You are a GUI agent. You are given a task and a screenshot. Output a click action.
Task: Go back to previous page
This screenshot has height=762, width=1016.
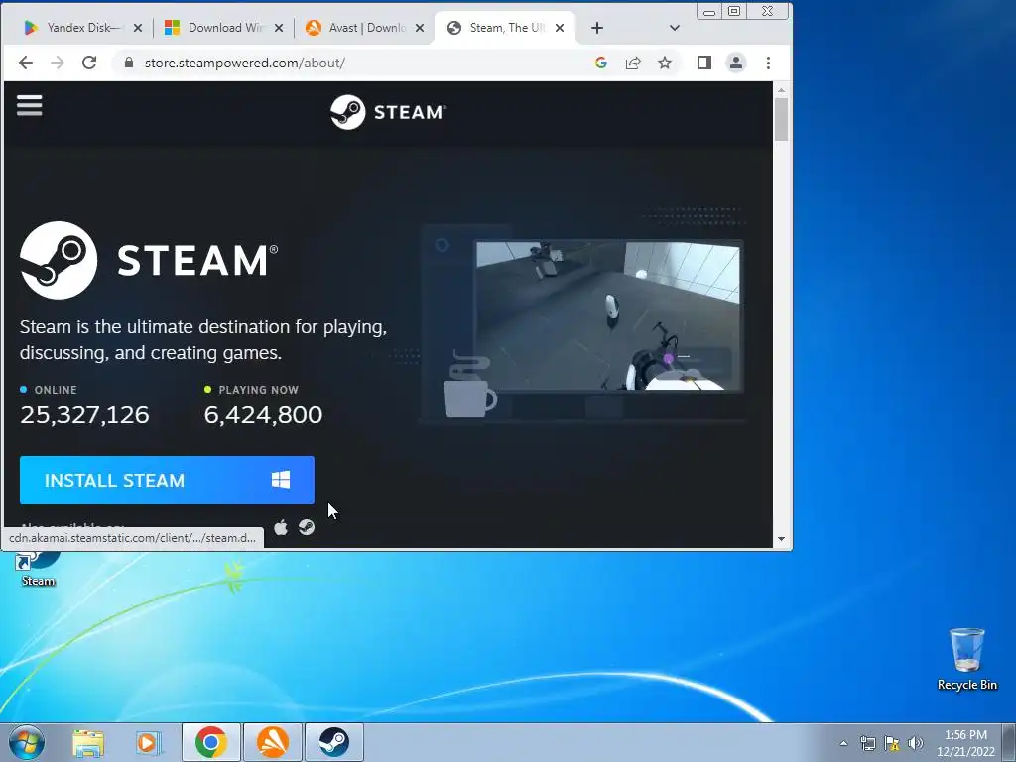[x=25, y=63]
